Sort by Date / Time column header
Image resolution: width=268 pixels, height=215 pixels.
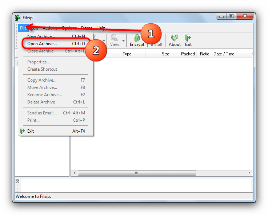point(230,54)
